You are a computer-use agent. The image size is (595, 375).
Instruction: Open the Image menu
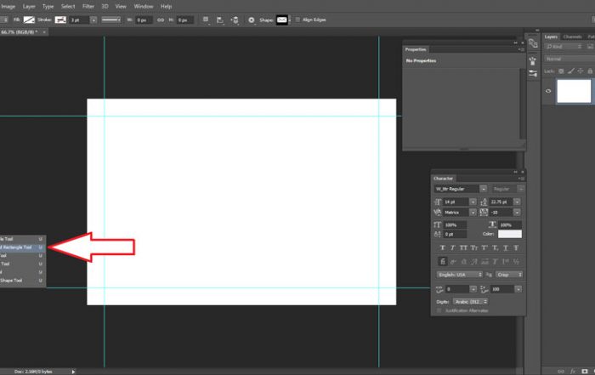(8, 7)
